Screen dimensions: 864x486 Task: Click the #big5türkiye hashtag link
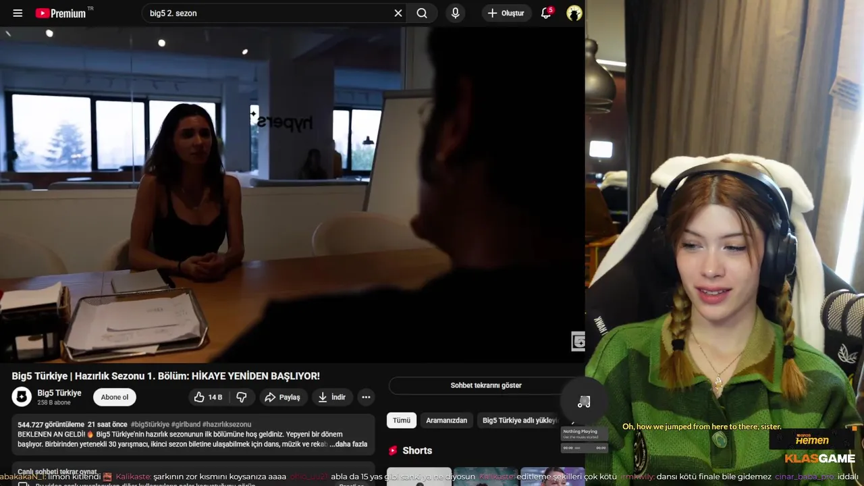tap(150, 425)
